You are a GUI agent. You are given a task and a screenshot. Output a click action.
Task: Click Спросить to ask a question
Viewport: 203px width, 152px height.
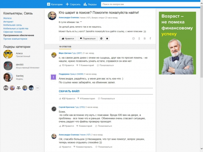73,5
